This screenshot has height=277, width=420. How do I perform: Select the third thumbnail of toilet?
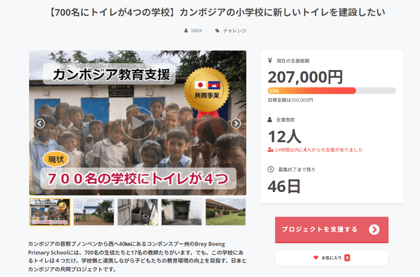138,212
